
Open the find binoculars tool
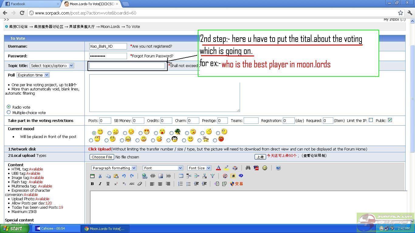[x=248, y=168]
